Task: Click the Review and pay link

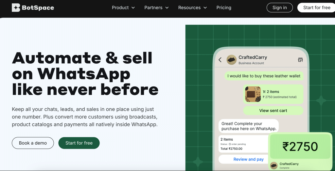Action: [x=248, y=159]
